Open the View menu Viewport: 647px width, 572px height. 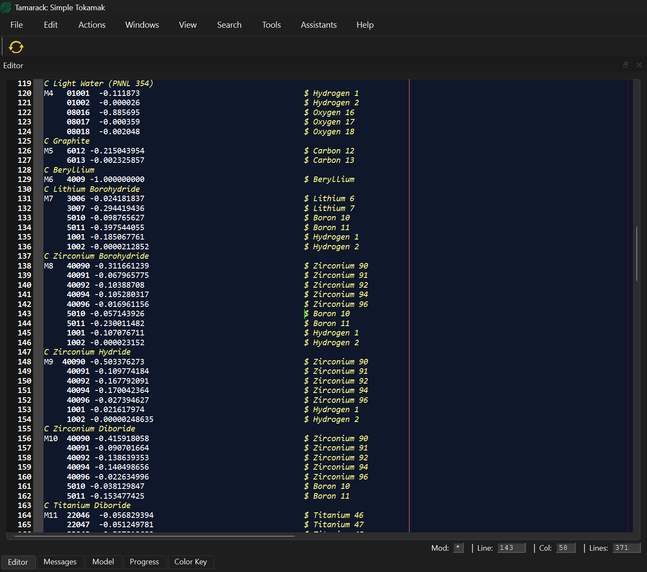(188, 25)
